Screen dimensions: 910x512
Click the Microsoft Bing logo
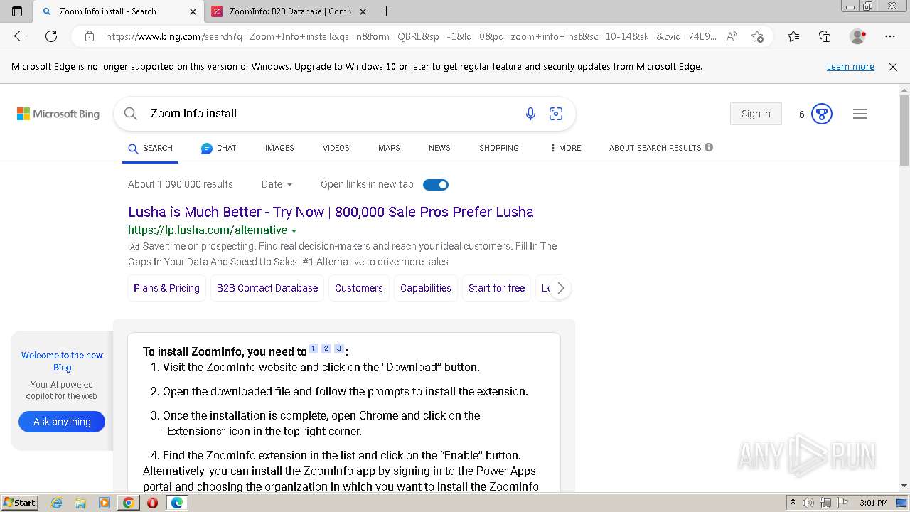(x=58, y=114)
